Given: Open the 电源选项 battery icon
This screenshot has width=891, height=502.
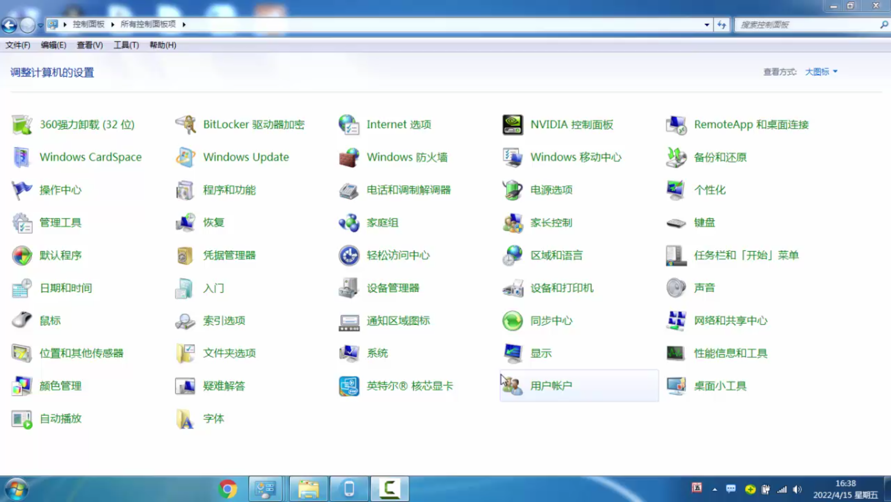Looking at the screenshot, I should [x=513, y=190].
